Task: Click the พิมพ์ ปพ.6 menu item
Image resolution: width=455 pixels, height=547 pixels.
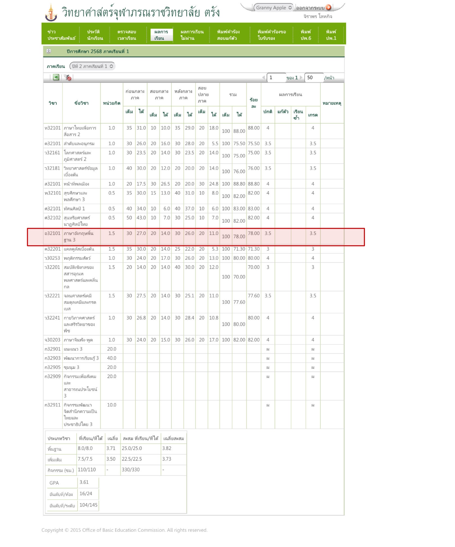Action: (x=305, y=35)
